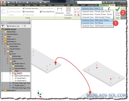This screenshot has height=101, width=129.
Task: Click the star favorites icon near Sign In
Action: [110, 2]
